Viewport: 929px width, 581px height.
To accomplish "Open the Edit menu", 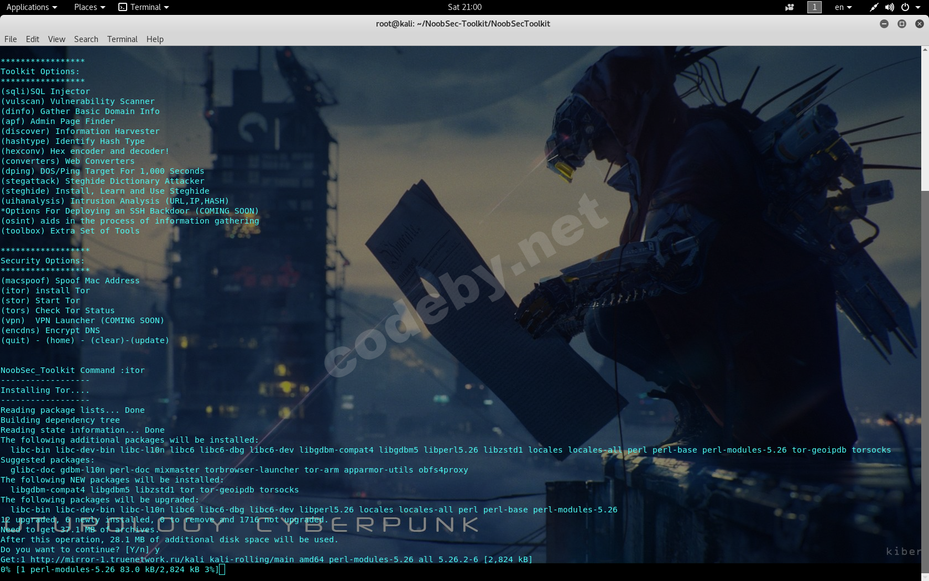I will 33,39.
